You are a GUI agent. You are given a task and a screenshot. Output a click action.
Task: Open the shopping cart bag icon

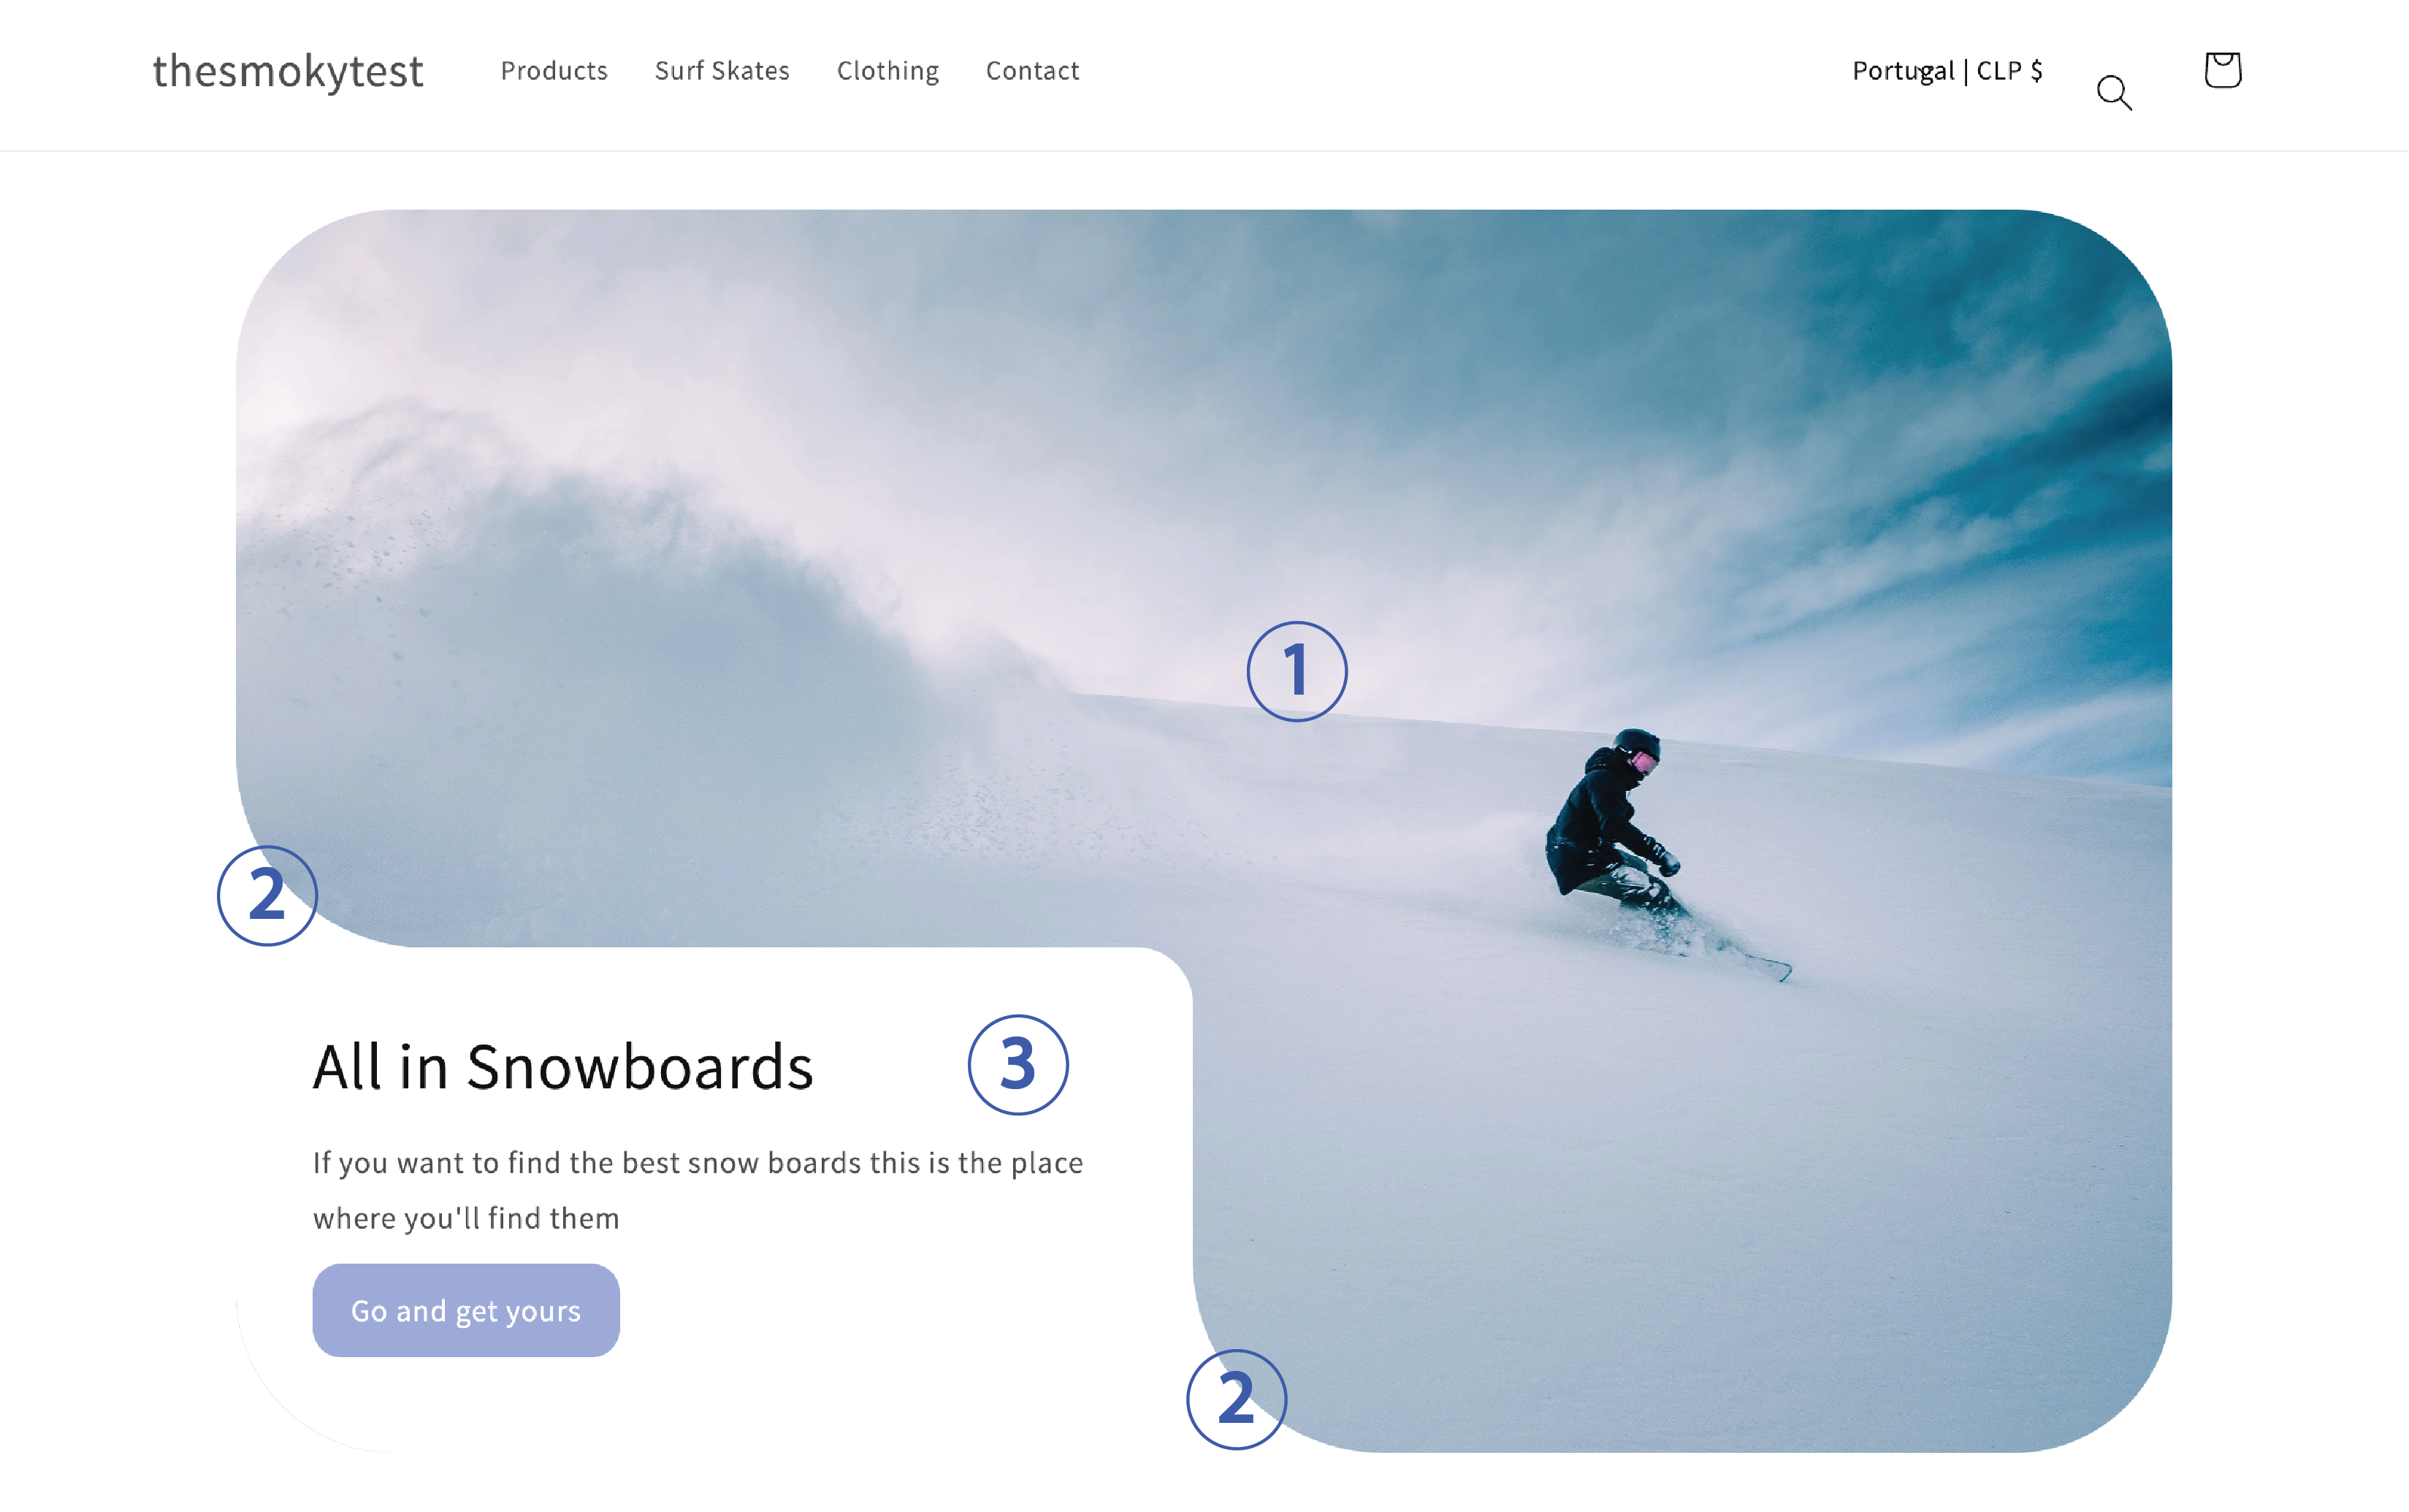2222,70
